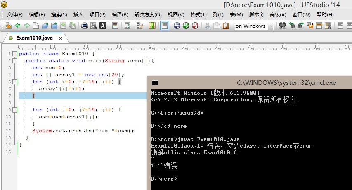Click the green back arrow icon
352x190 pixels.
pyautogui.click(x=17, y=26)
